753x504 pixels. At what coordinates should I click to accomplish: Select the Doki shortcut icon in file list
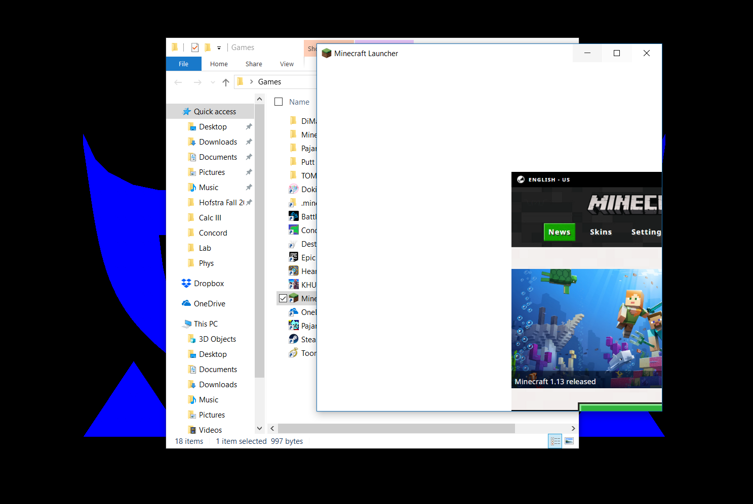(294, 189)
